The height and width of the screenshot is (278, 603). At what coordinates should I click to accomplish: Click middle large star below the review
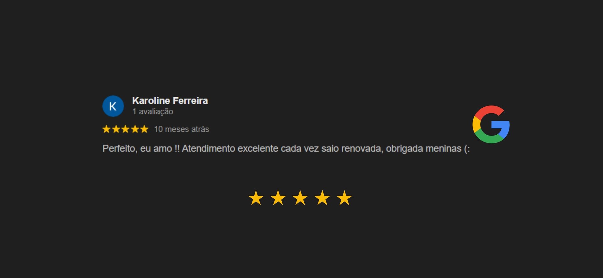tap(300, 198)
